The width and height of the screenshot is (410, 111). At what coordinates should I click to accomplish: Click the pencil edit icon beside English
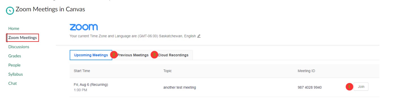199,36
